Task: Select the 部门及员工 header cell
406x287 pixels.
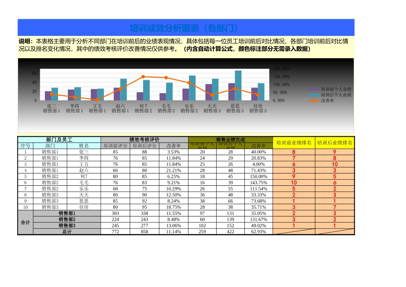Action: [x=59, y=140]
